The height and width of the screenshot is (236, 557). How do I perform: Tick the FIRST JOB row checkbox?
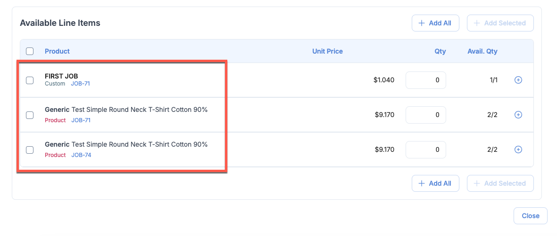(x=30, y=80)
